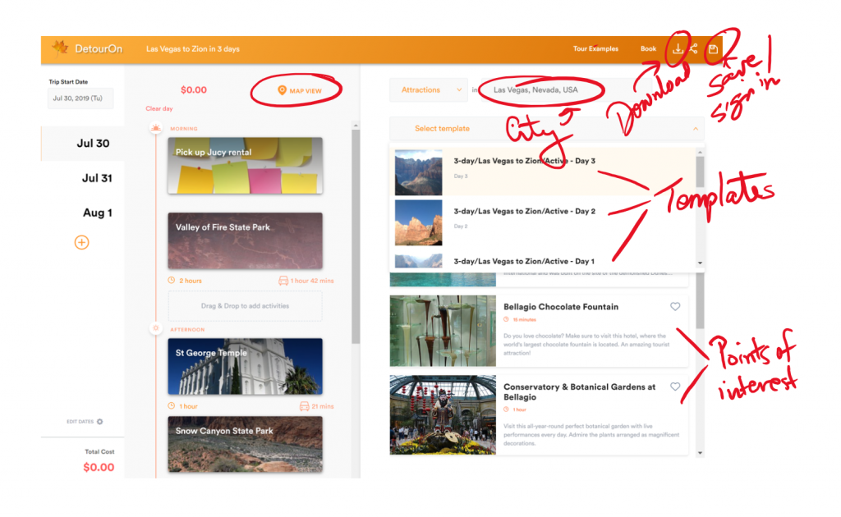Click the Conservatory & Botanical Gardens photo
The image size is (841, 517).
click(443, 414)
